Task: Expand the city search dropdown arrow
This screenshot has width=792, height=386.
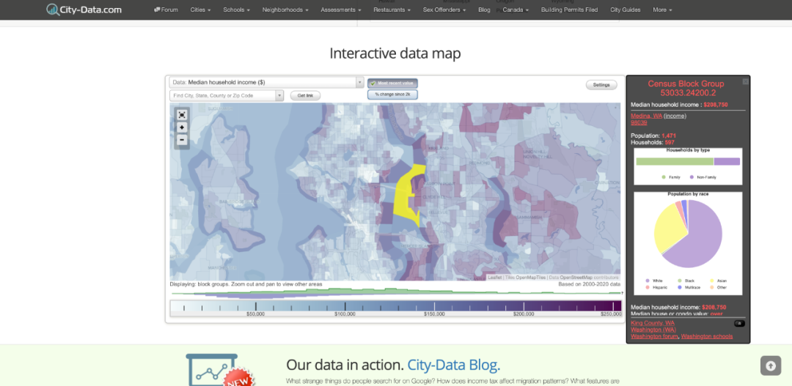Action: coord(279,95)
